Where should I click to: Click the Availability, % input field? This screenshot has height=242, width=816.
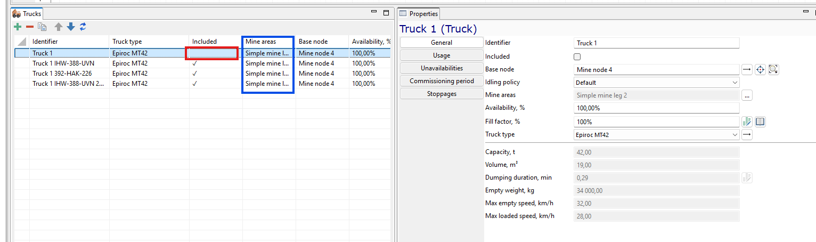coord(657,108)
